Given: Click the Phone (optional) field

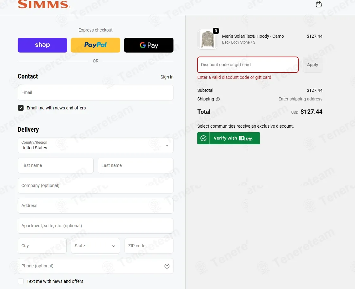Looking at the screenshot, I should [95, 266].
